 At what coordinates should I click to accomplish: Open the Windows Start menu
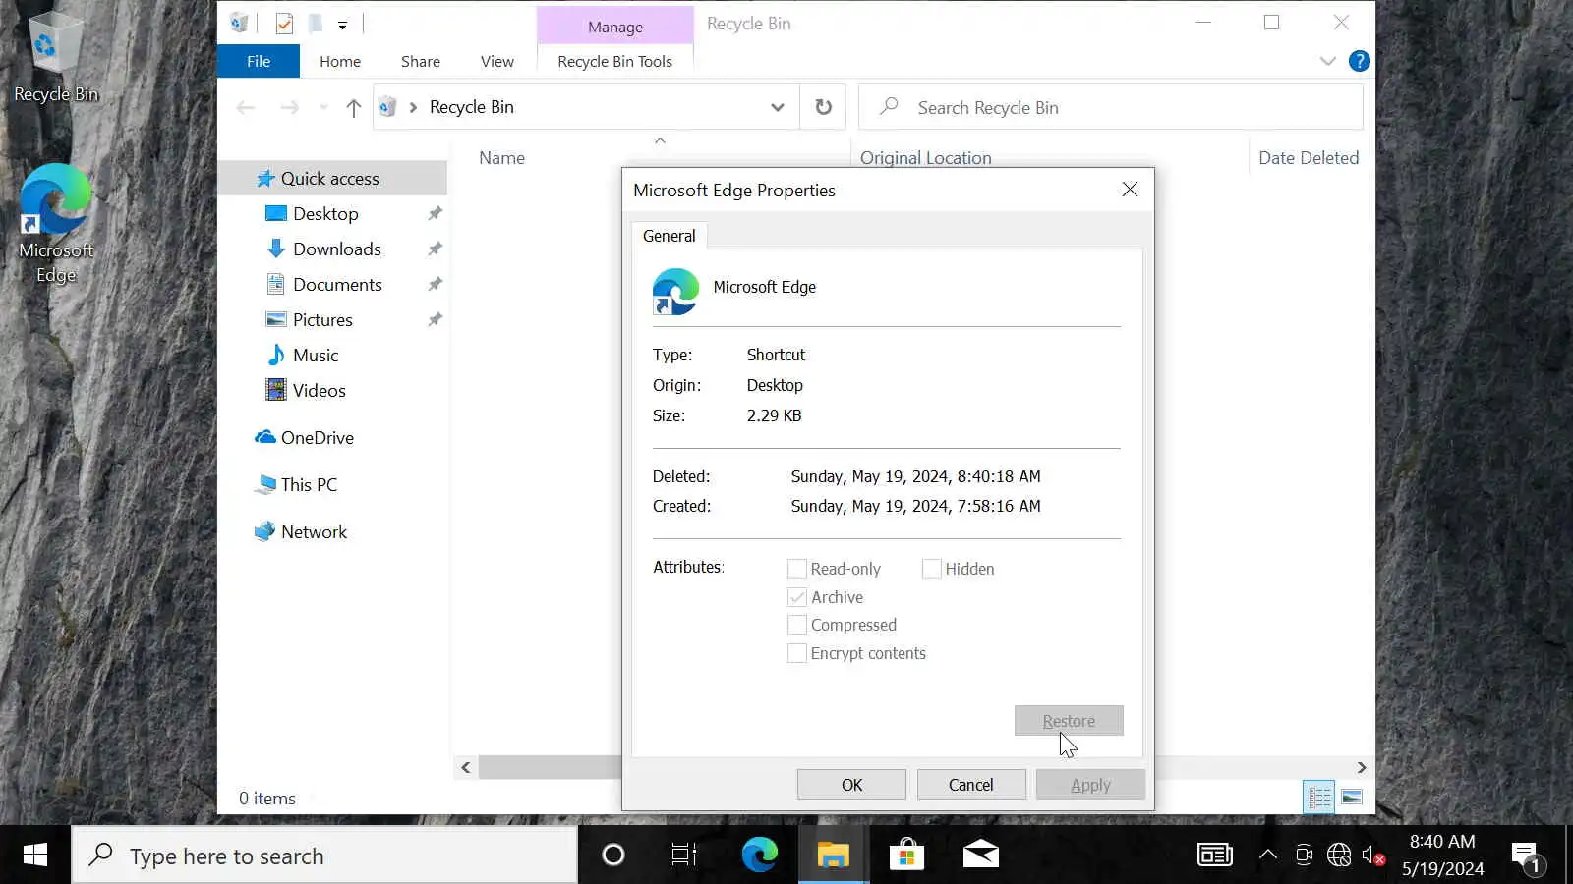[35, 856]
